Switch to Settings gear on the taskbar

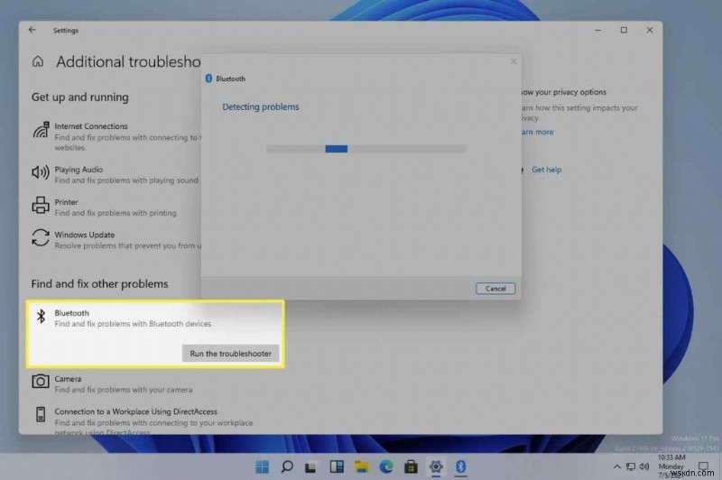tap(436, 466)
